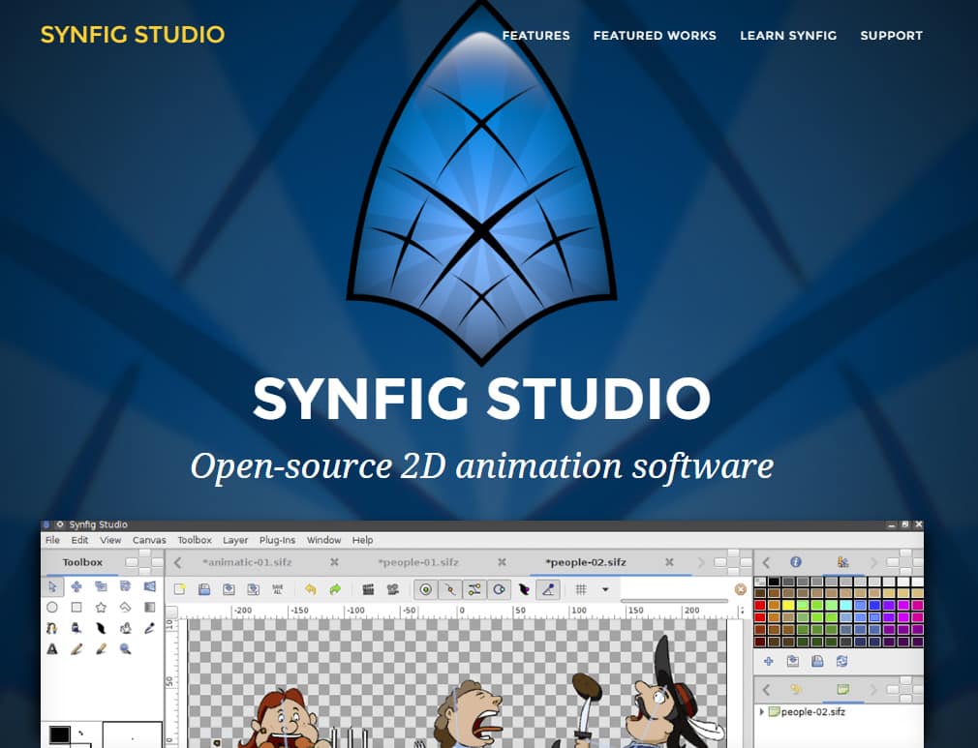
Task: Pick the red swatch in palette
Action: tap(760, 605)
